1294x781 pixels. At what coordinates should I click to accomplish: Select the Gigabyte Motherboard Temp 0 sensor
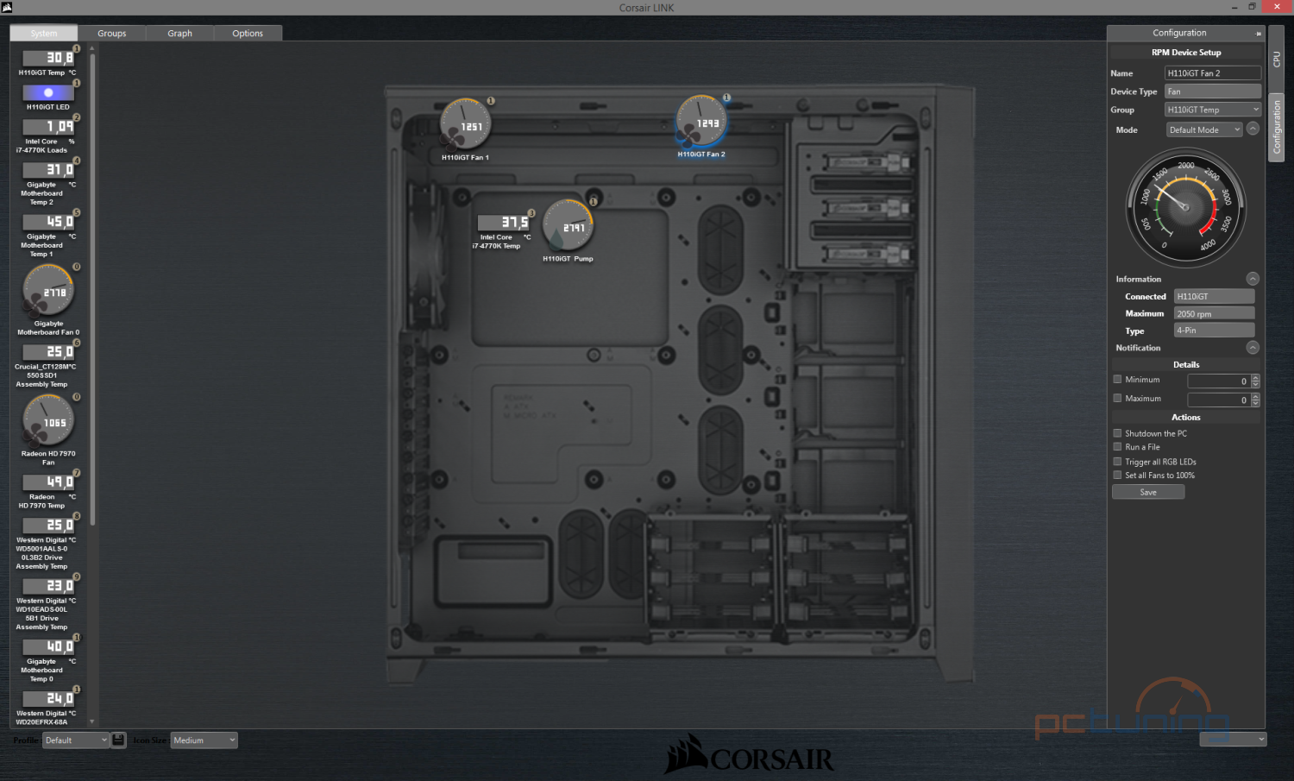[47, 646]
